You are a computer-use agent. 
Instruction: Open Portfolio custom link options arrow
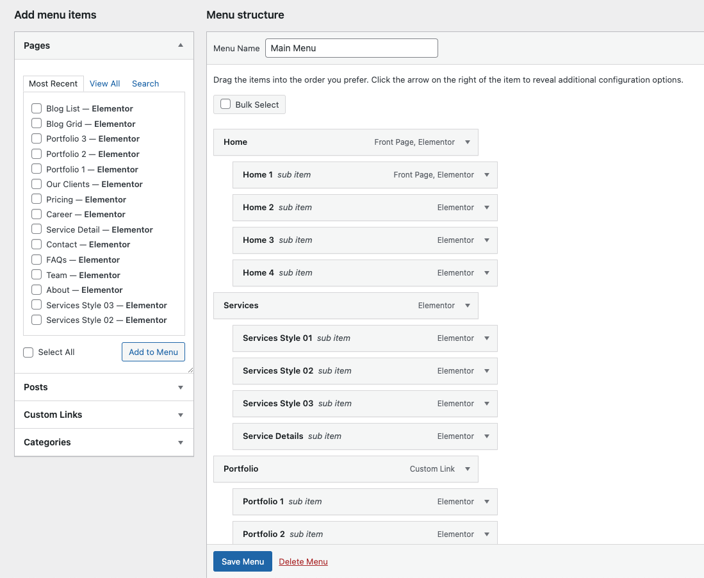468,469
